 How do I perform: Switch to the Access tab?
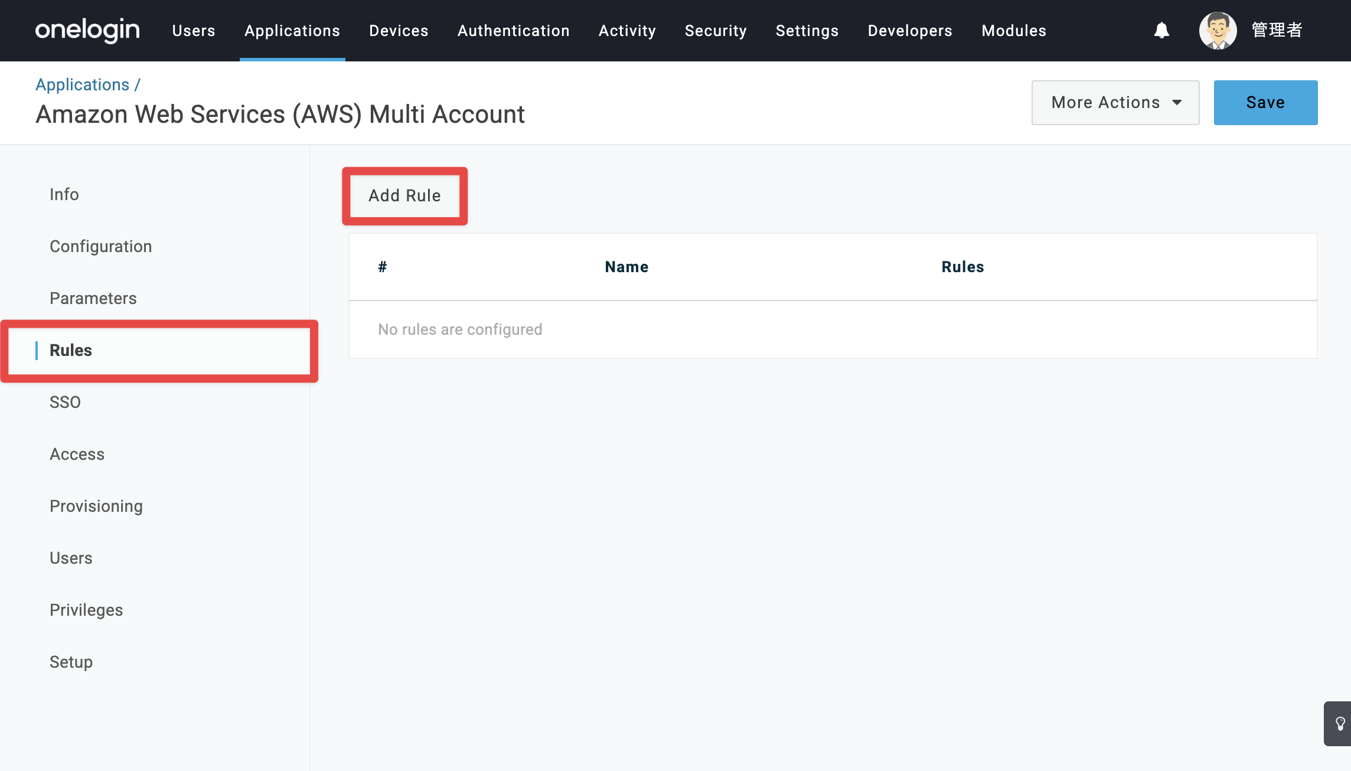77,455
